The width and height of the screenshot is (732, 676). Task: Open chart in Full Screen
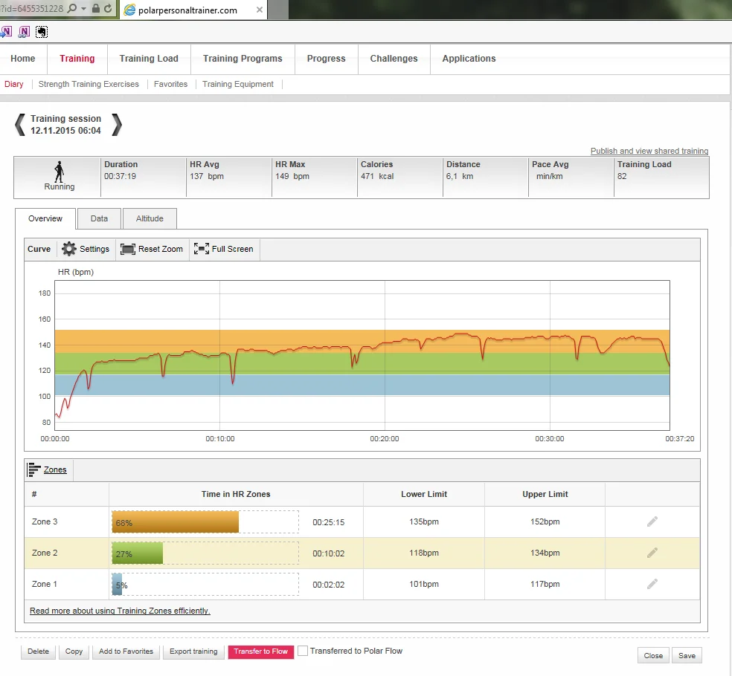201,249
